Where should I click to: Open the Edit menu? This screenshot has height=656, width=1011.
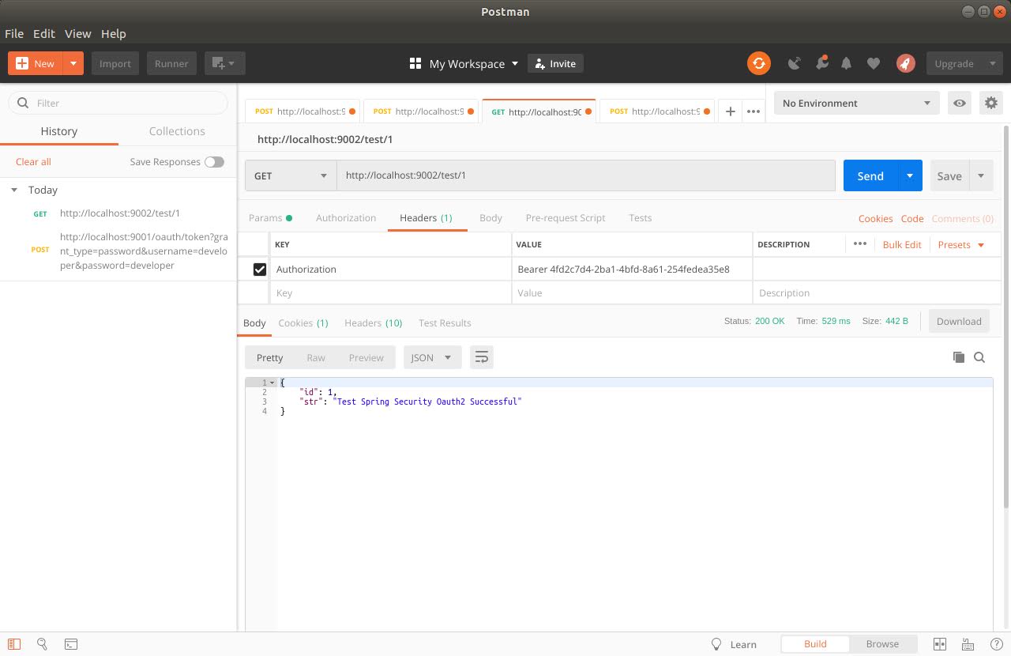43,33
